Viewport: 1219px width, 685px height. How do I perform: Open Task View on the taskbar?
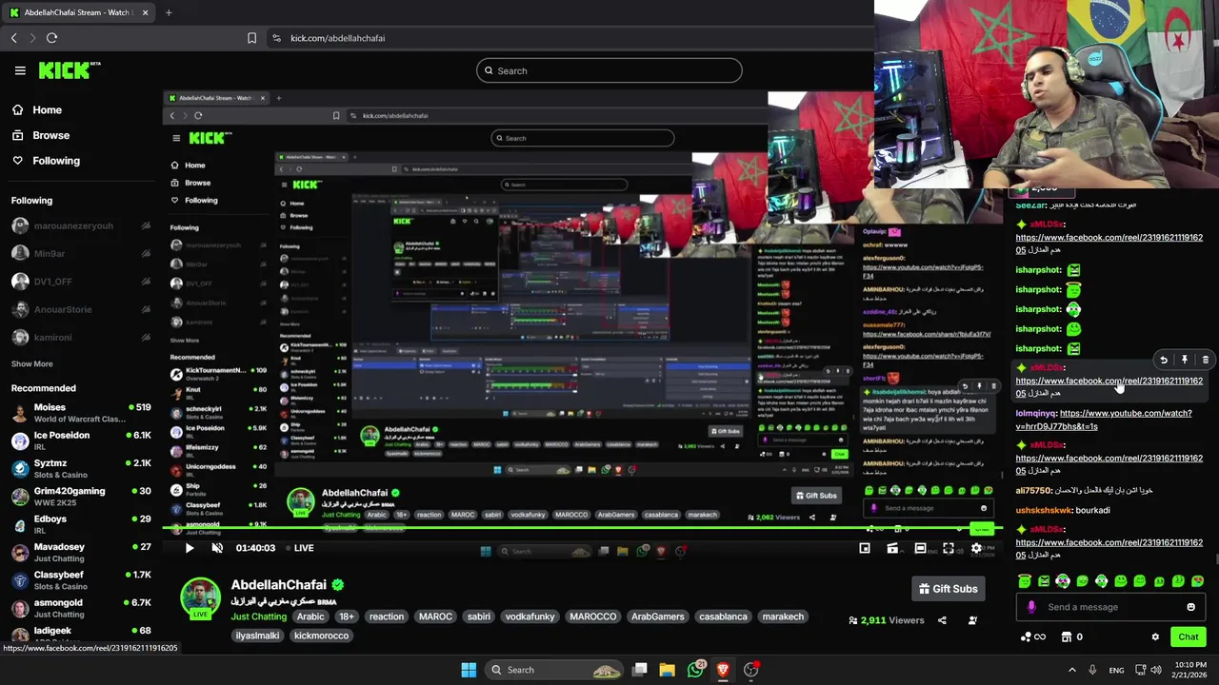(640, 670)
